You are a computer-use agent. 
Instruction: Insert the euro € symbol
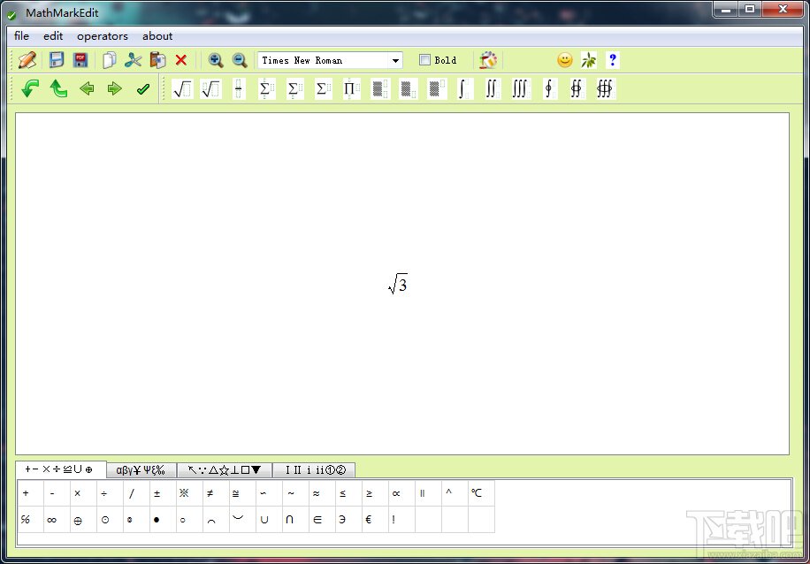click(x=375, y=520)
